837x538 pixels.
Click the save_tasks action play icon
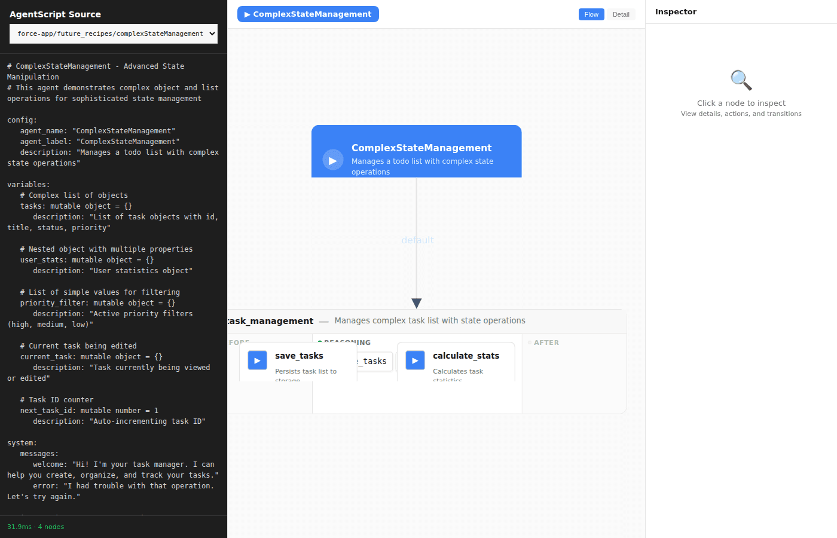pos(257,360)
